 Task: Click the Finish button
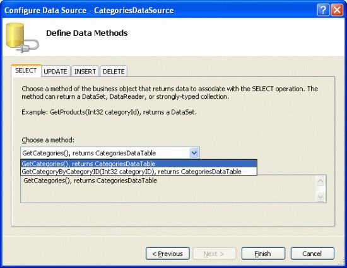(x=263, y=254)
